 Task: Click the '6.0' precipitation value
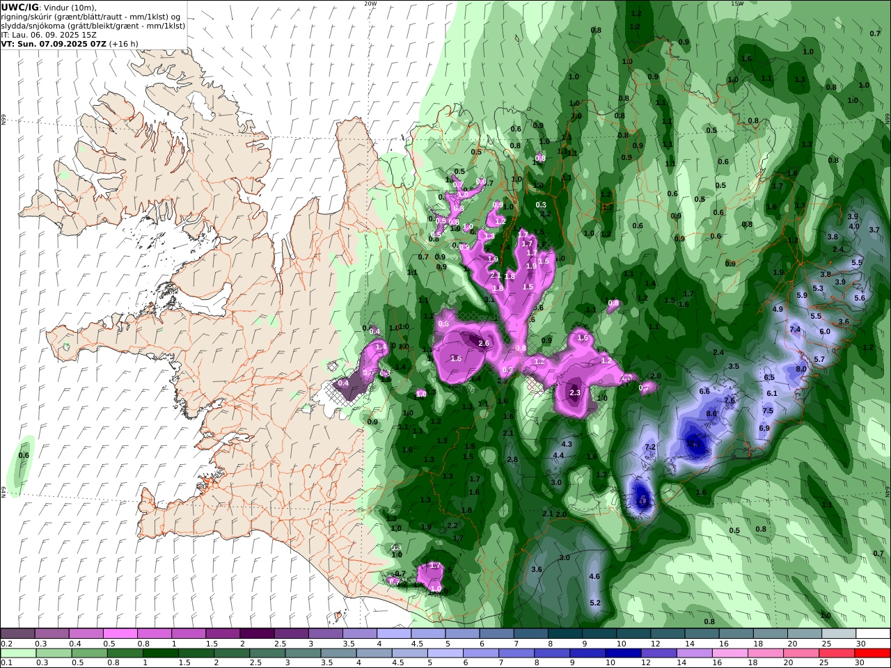point(825,331)
